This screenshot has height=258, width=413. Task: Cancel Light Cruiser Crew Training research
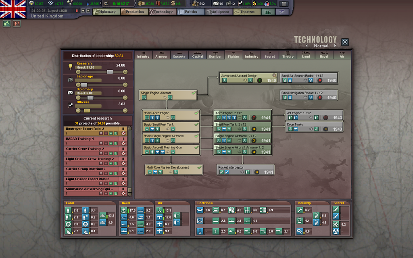pos(123,164)
